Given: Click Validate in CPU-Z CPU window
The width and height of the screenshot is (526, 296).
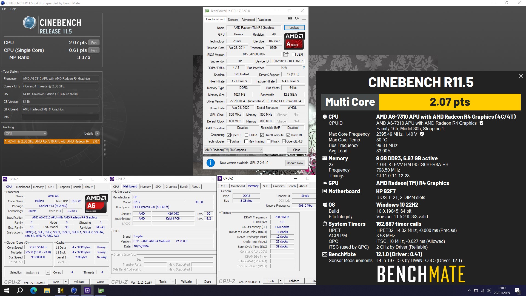Looking at the screenshot, I should click(x=79, y=282).
